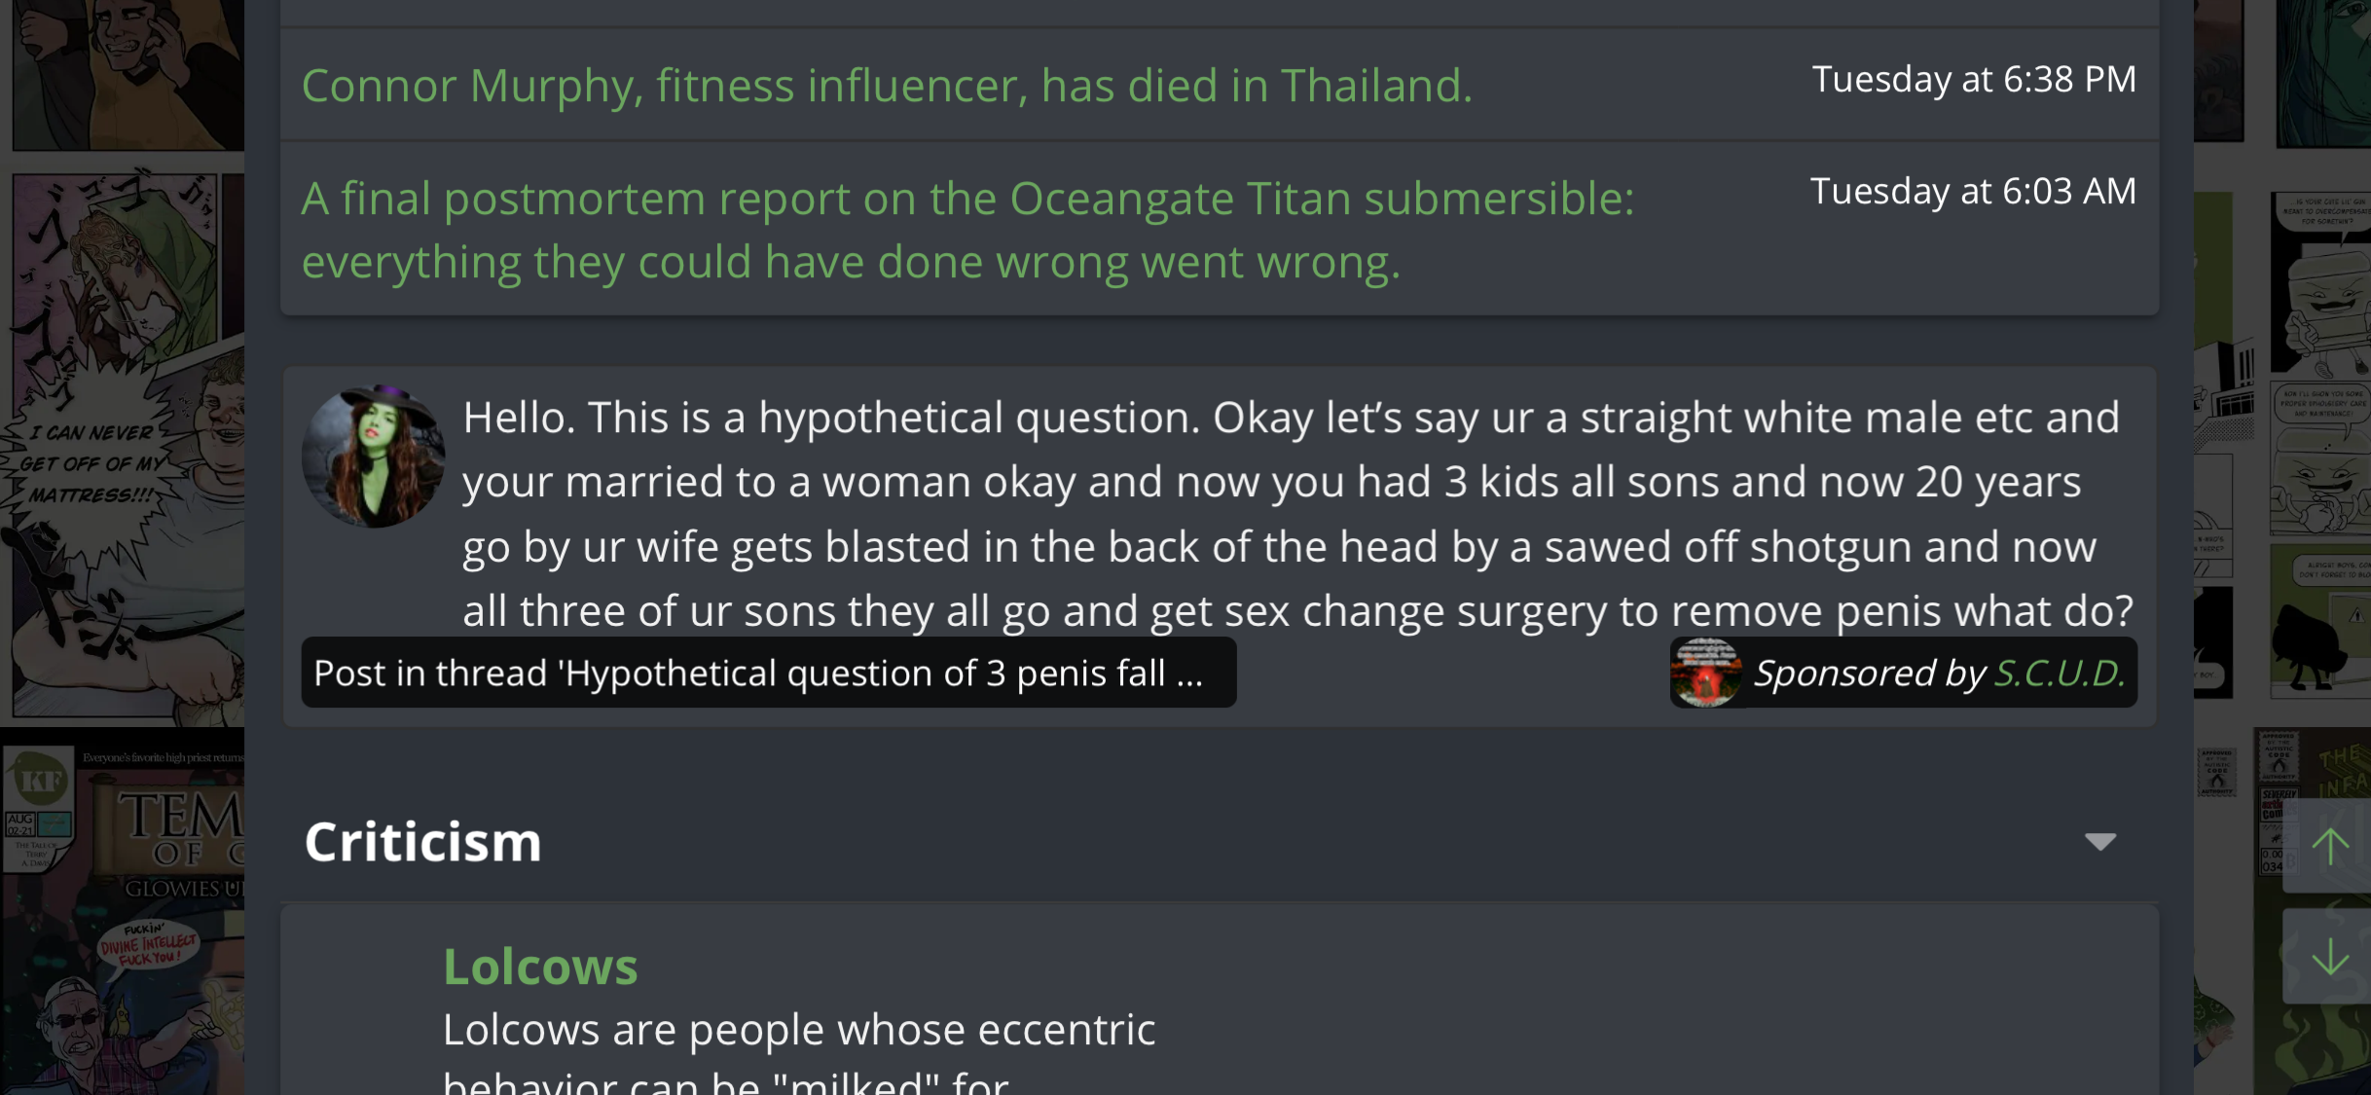Screen dimensions: 2371x1095
Task: Click the featured hypothetical question post text
Action: click(1298, 514)
